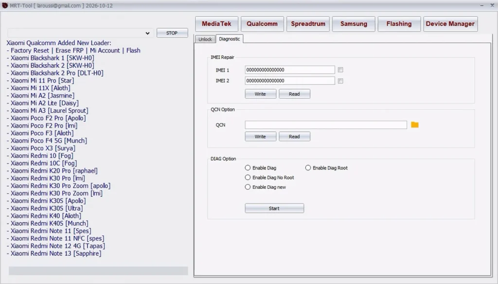Tick the IMEI 1 checkbox
The width and height of the screenshot is (498, 284).
coord(340,70)
